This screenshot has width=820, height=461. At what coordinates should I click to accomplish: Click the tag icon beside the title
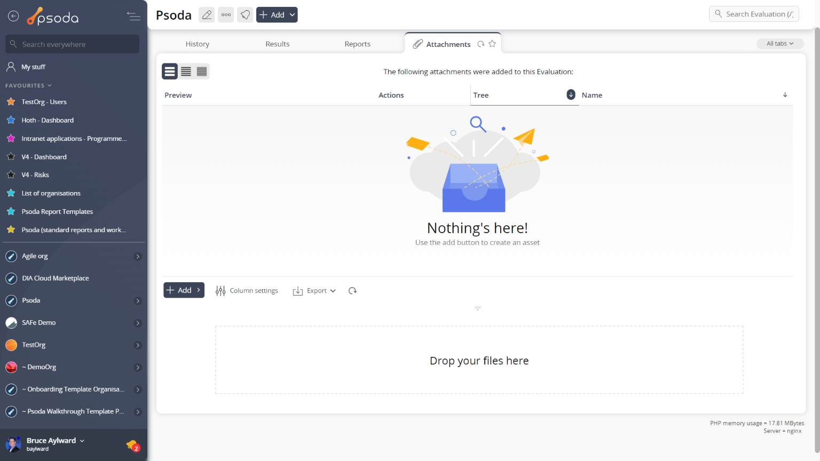(245, 15)
